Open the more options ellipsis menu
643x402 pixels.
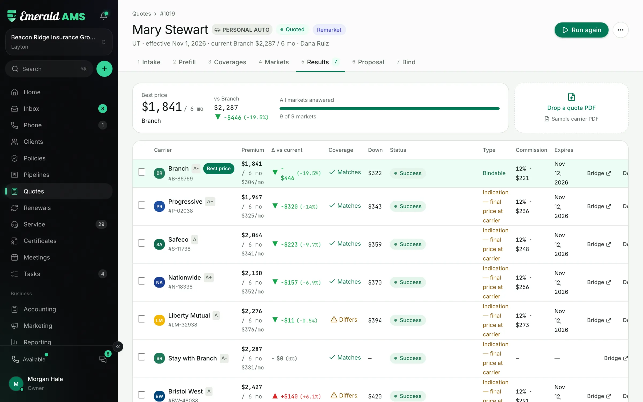pos(620,30)
